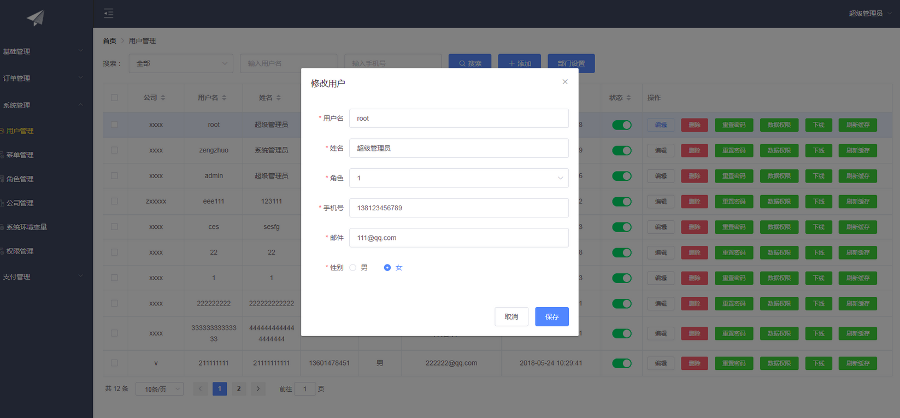900x418 pixels.
Task: Click the 用户名 input field in dialog
Action: pos(459,119)
